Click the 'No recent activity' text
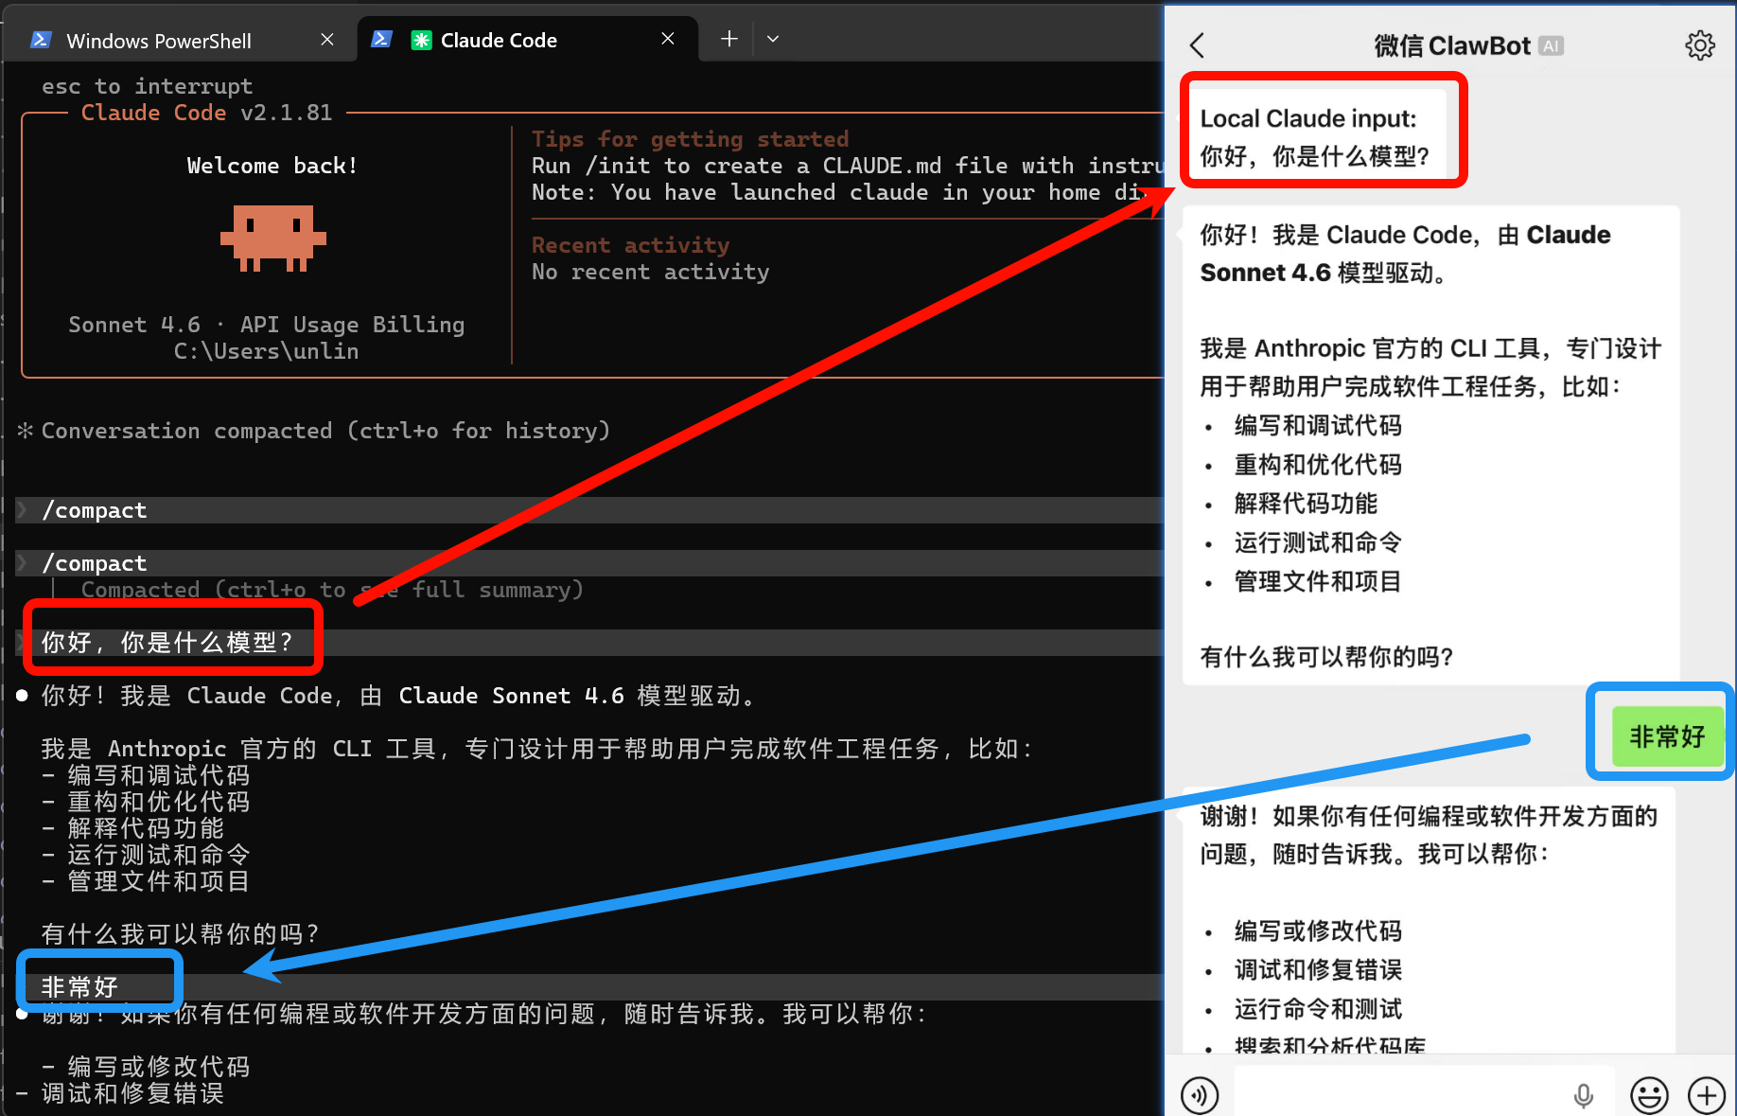The width and height of the screenshot is (1737, 1116). click(x=651, y=272)
